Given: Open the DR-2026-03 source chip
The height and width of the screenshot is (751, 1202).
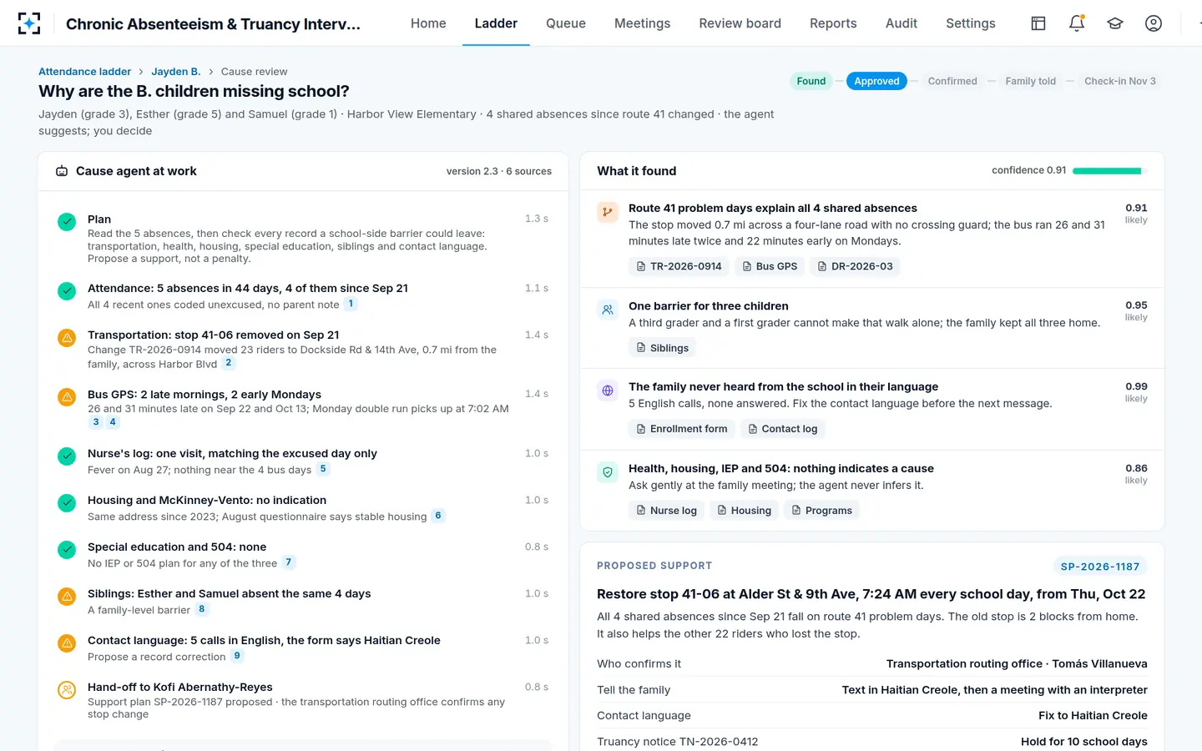Looking at the screenshot, I should pyautogui.click(x=855, y=266).
